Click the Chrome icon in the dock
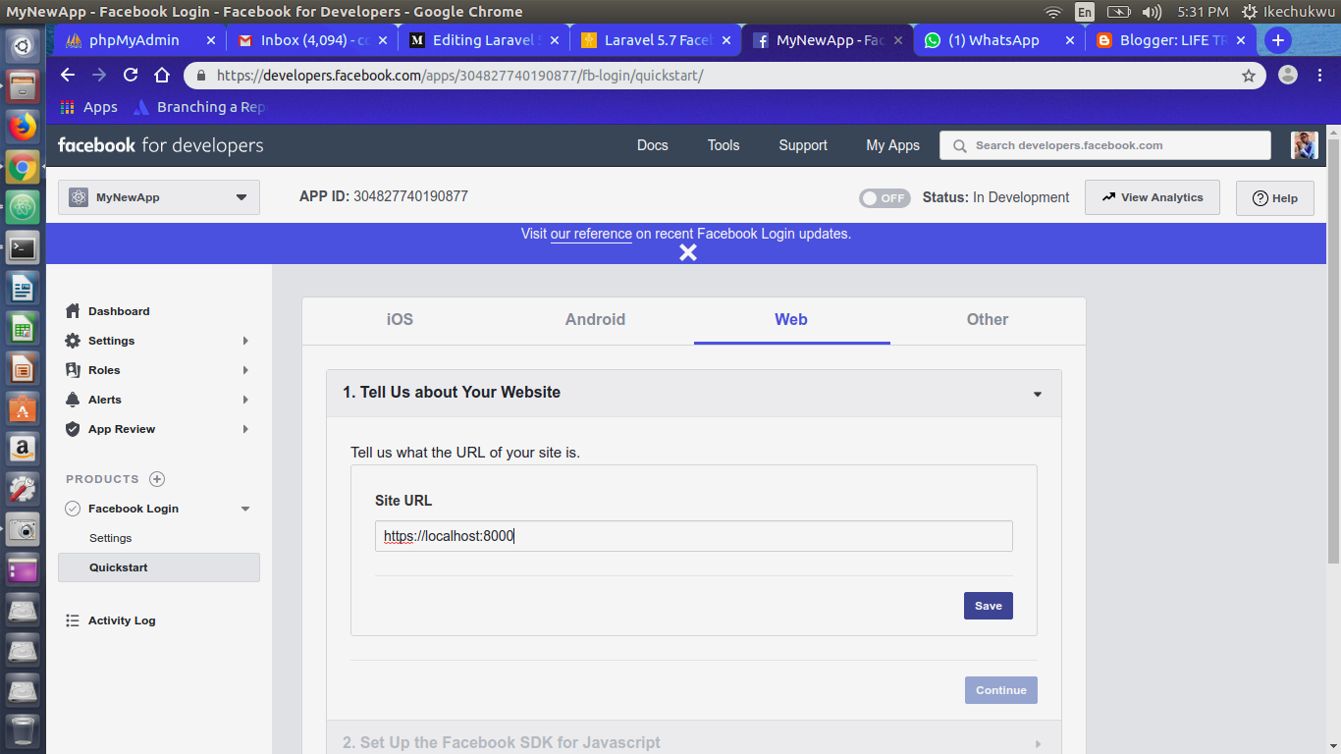 coord(23,167)
